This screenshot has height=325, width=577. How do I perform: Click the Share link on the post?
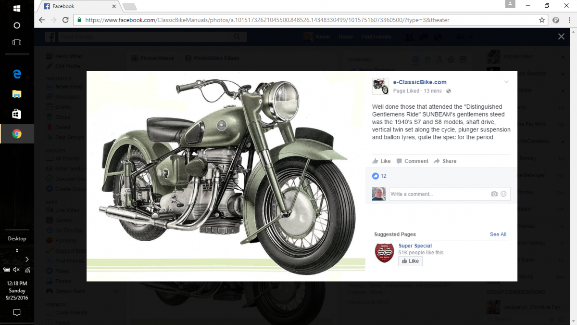point(445,161)
